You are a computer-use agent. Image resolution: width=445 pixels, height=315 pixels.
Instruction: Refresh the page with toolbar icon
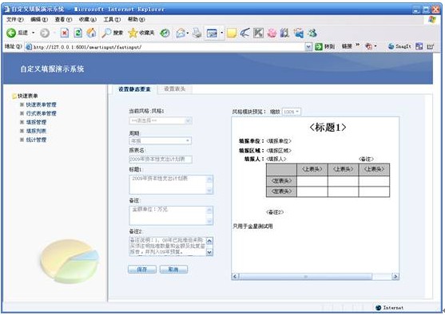click(x=78, y=33)
